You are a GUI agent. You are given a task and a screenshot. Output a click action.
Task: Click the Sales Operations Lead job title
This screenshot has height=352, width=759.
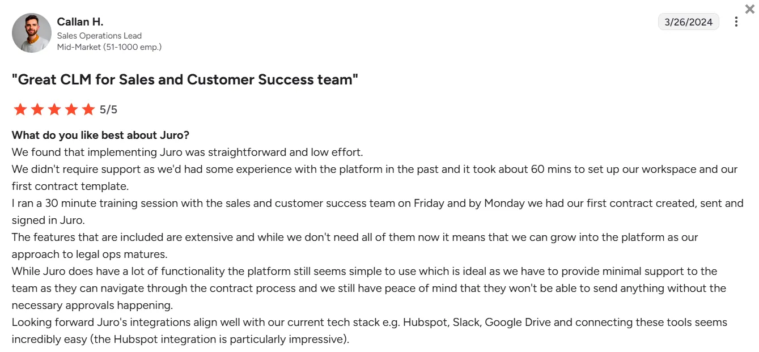99,35
